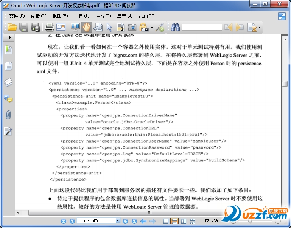291x228 pixels.
Task: Open the 表单(M) menu
Action: 125,16
